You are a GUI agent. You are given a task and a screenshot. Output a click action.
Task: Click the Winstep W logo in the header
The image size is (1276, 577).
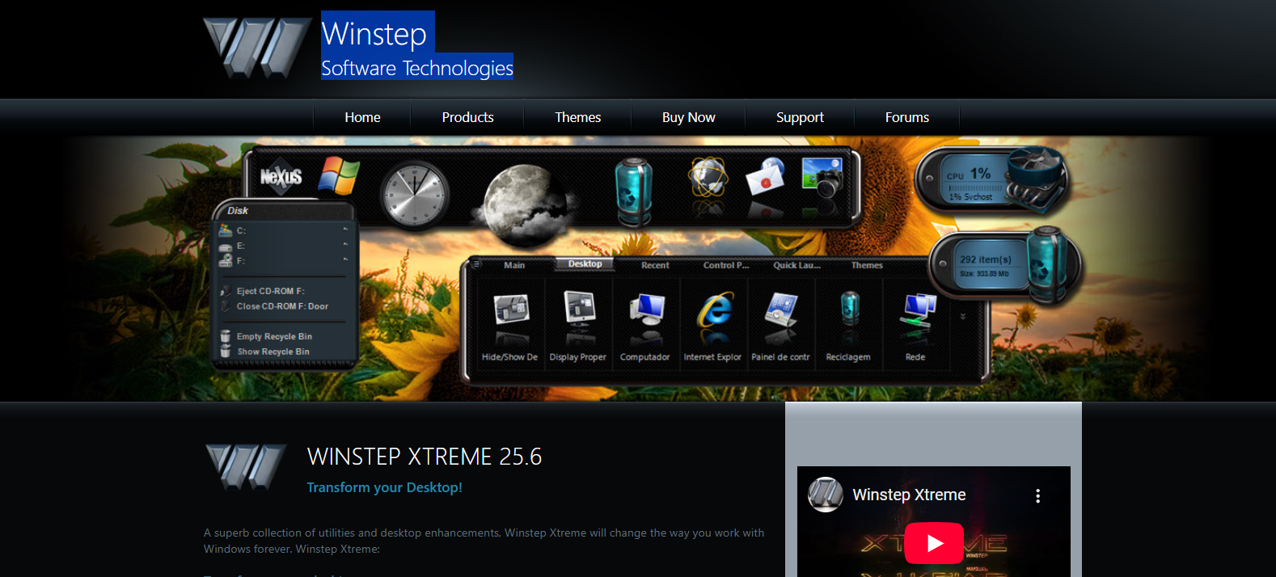coord(257,47)
